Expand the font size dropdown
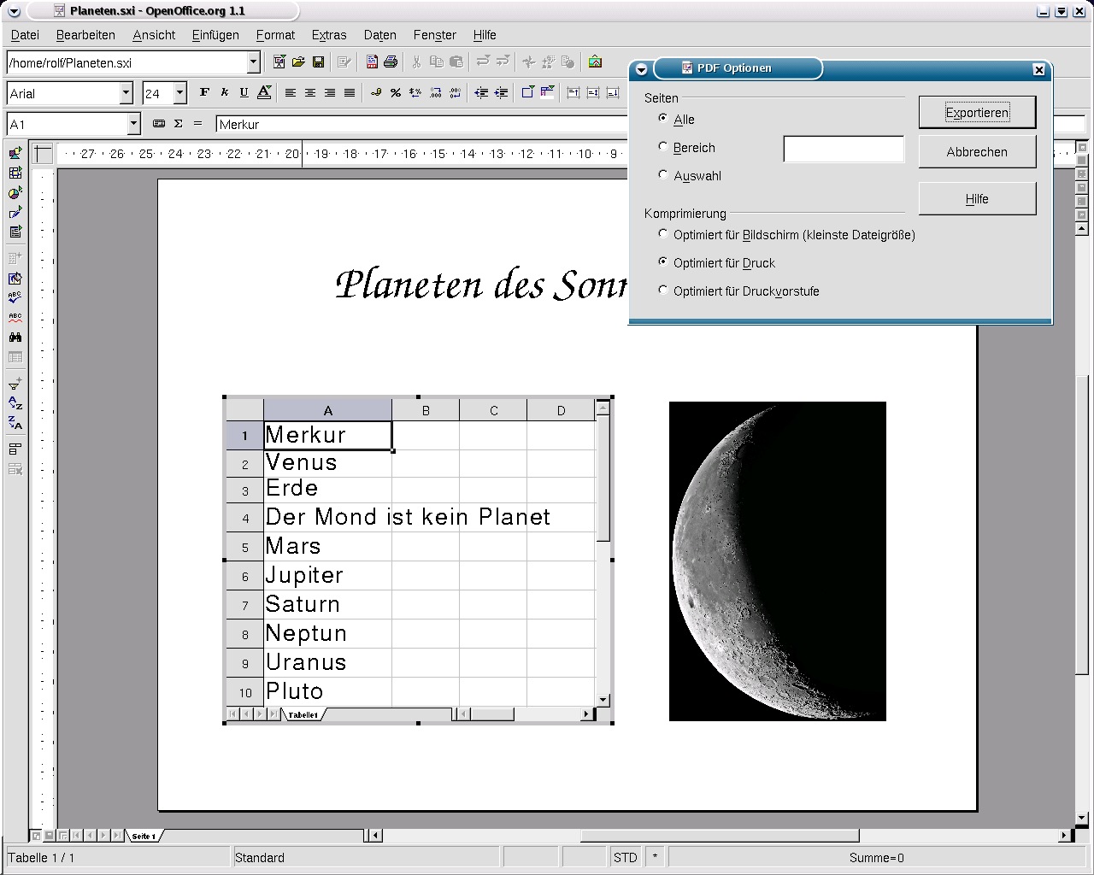1094x875 pixels. pos(179,93)
